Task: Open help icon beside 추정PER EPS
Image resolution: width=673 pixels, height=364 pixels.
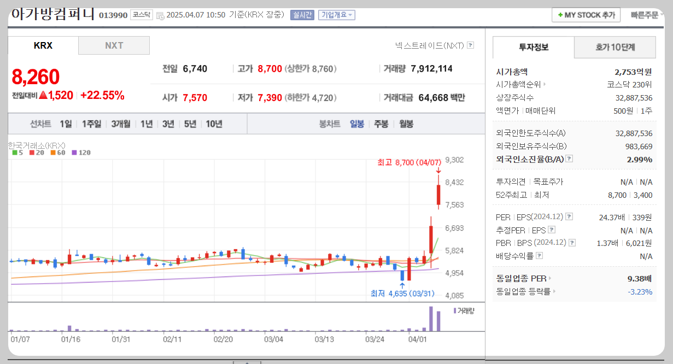Action: 552,230
